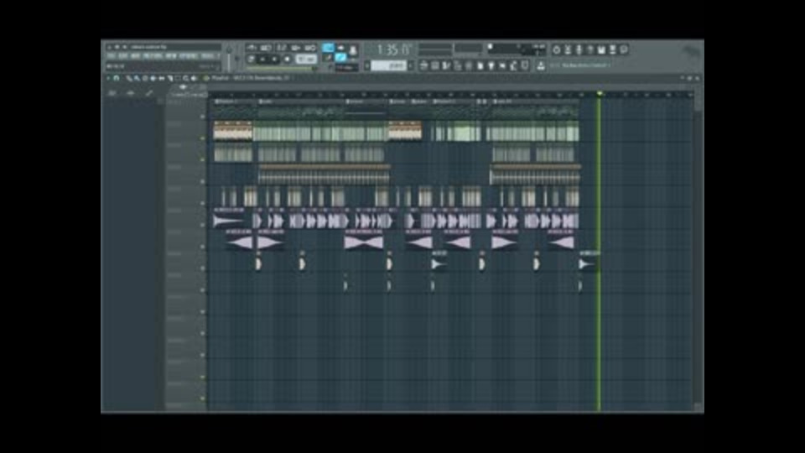Mute playlist track 1 via green dot
This screenshot has height=453, width=805.
tap(202, 117)
